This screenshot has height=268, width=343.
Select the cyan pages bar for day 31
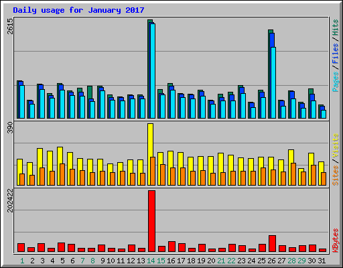click(324, 114)
